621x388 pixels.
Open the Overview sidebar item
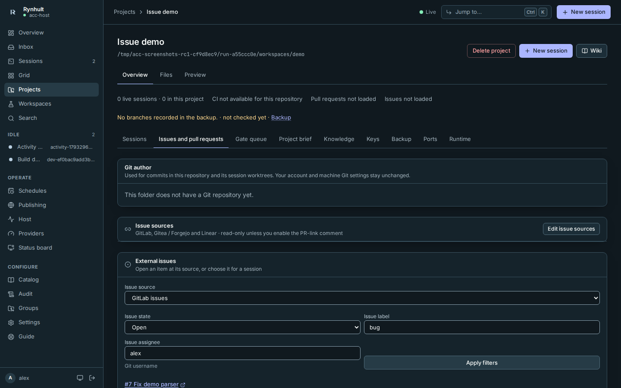(51, 33)
